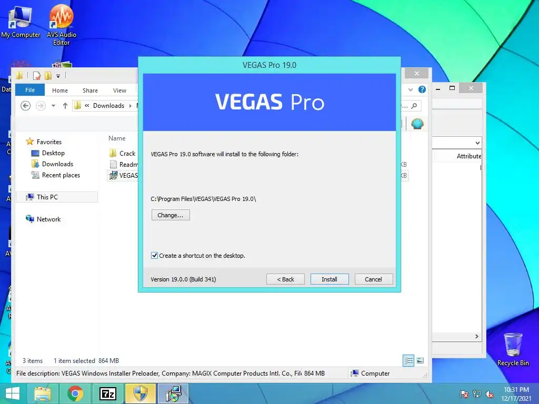This screenshot has height=404, width=539.
Task: Open the My Computer desktop icon
Action: 21,22
